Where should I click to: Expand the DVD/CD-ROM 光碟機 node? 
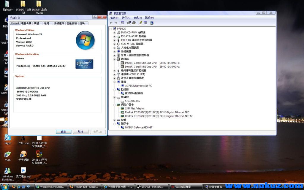114,33
